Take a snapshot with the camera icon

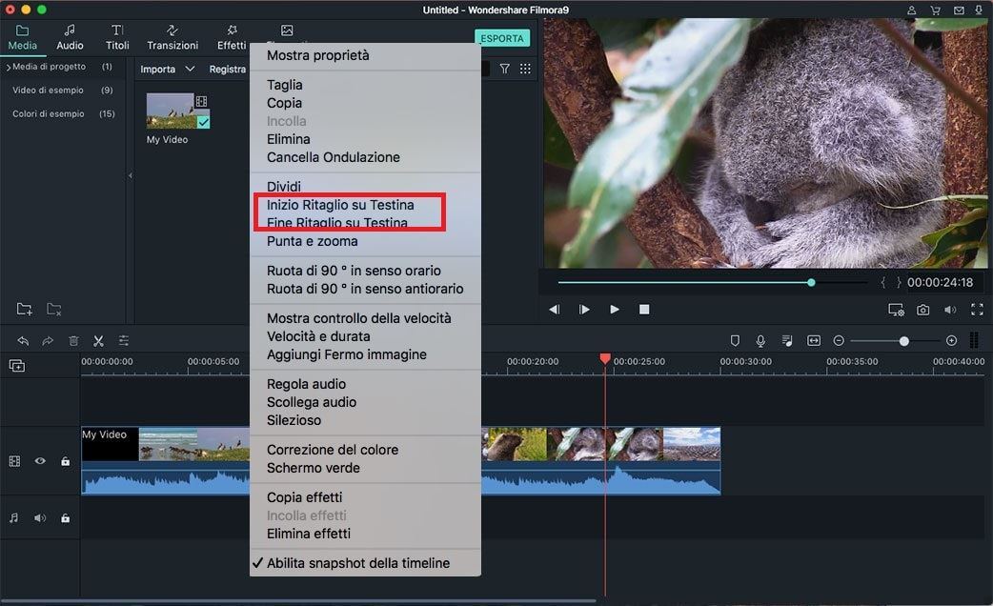click(923, 309)
